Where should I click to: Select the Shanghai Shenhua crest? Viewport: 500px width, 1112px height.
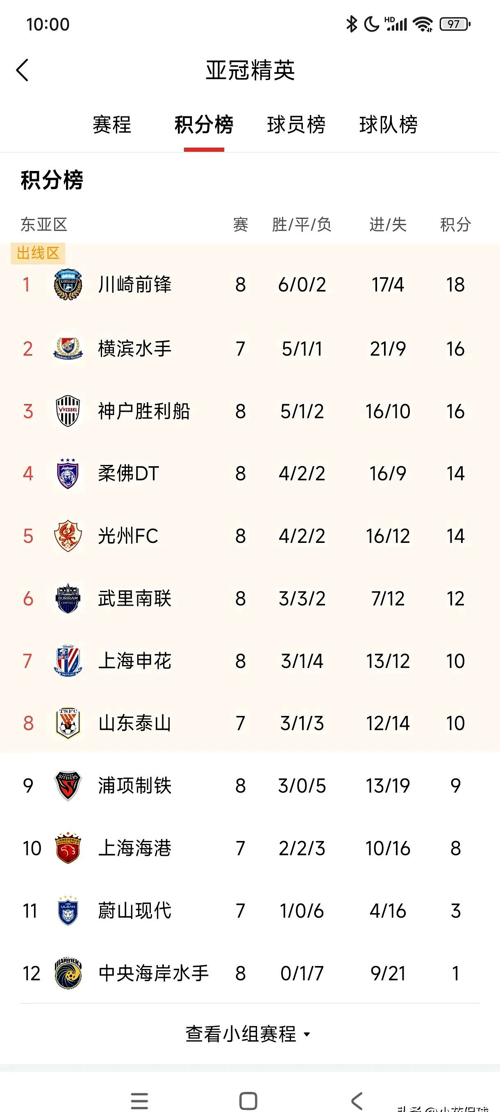coord(68,661)
